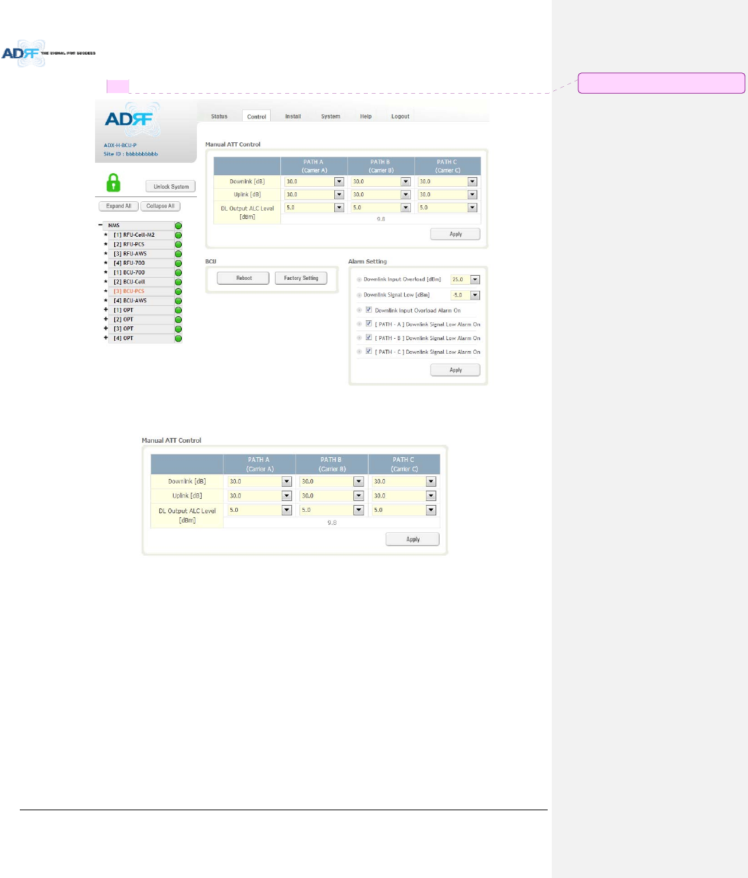The height and width of the screenshot is (878, 748).
Task: Click the Site ID : bbbbbbbbbb text
Action: (x=131, y=154)
